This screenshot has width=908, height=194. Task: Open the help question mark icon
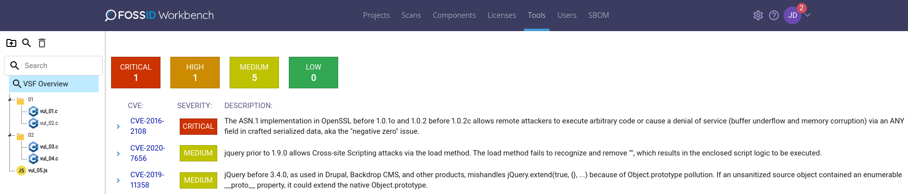(x=774, y=15)
